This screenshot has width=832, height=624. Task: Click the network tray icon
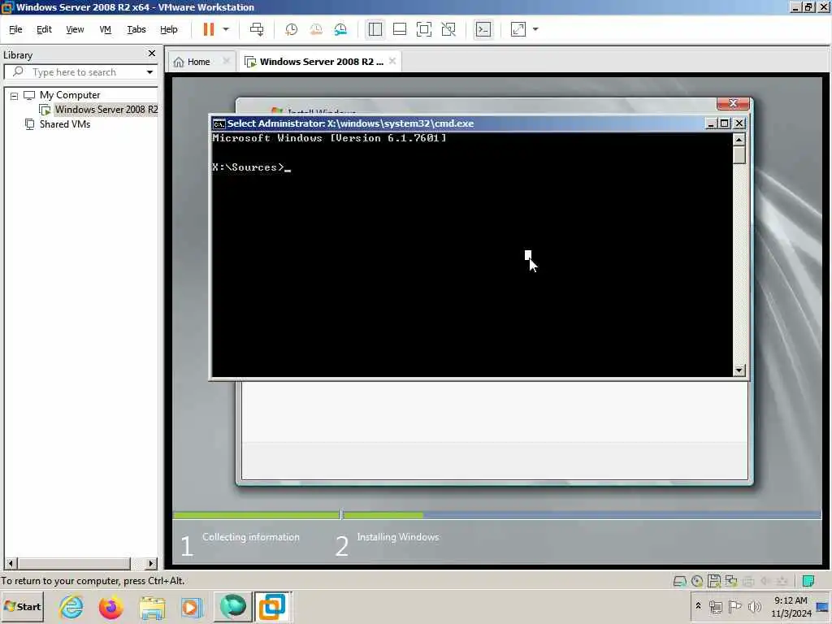click(715, 606)
